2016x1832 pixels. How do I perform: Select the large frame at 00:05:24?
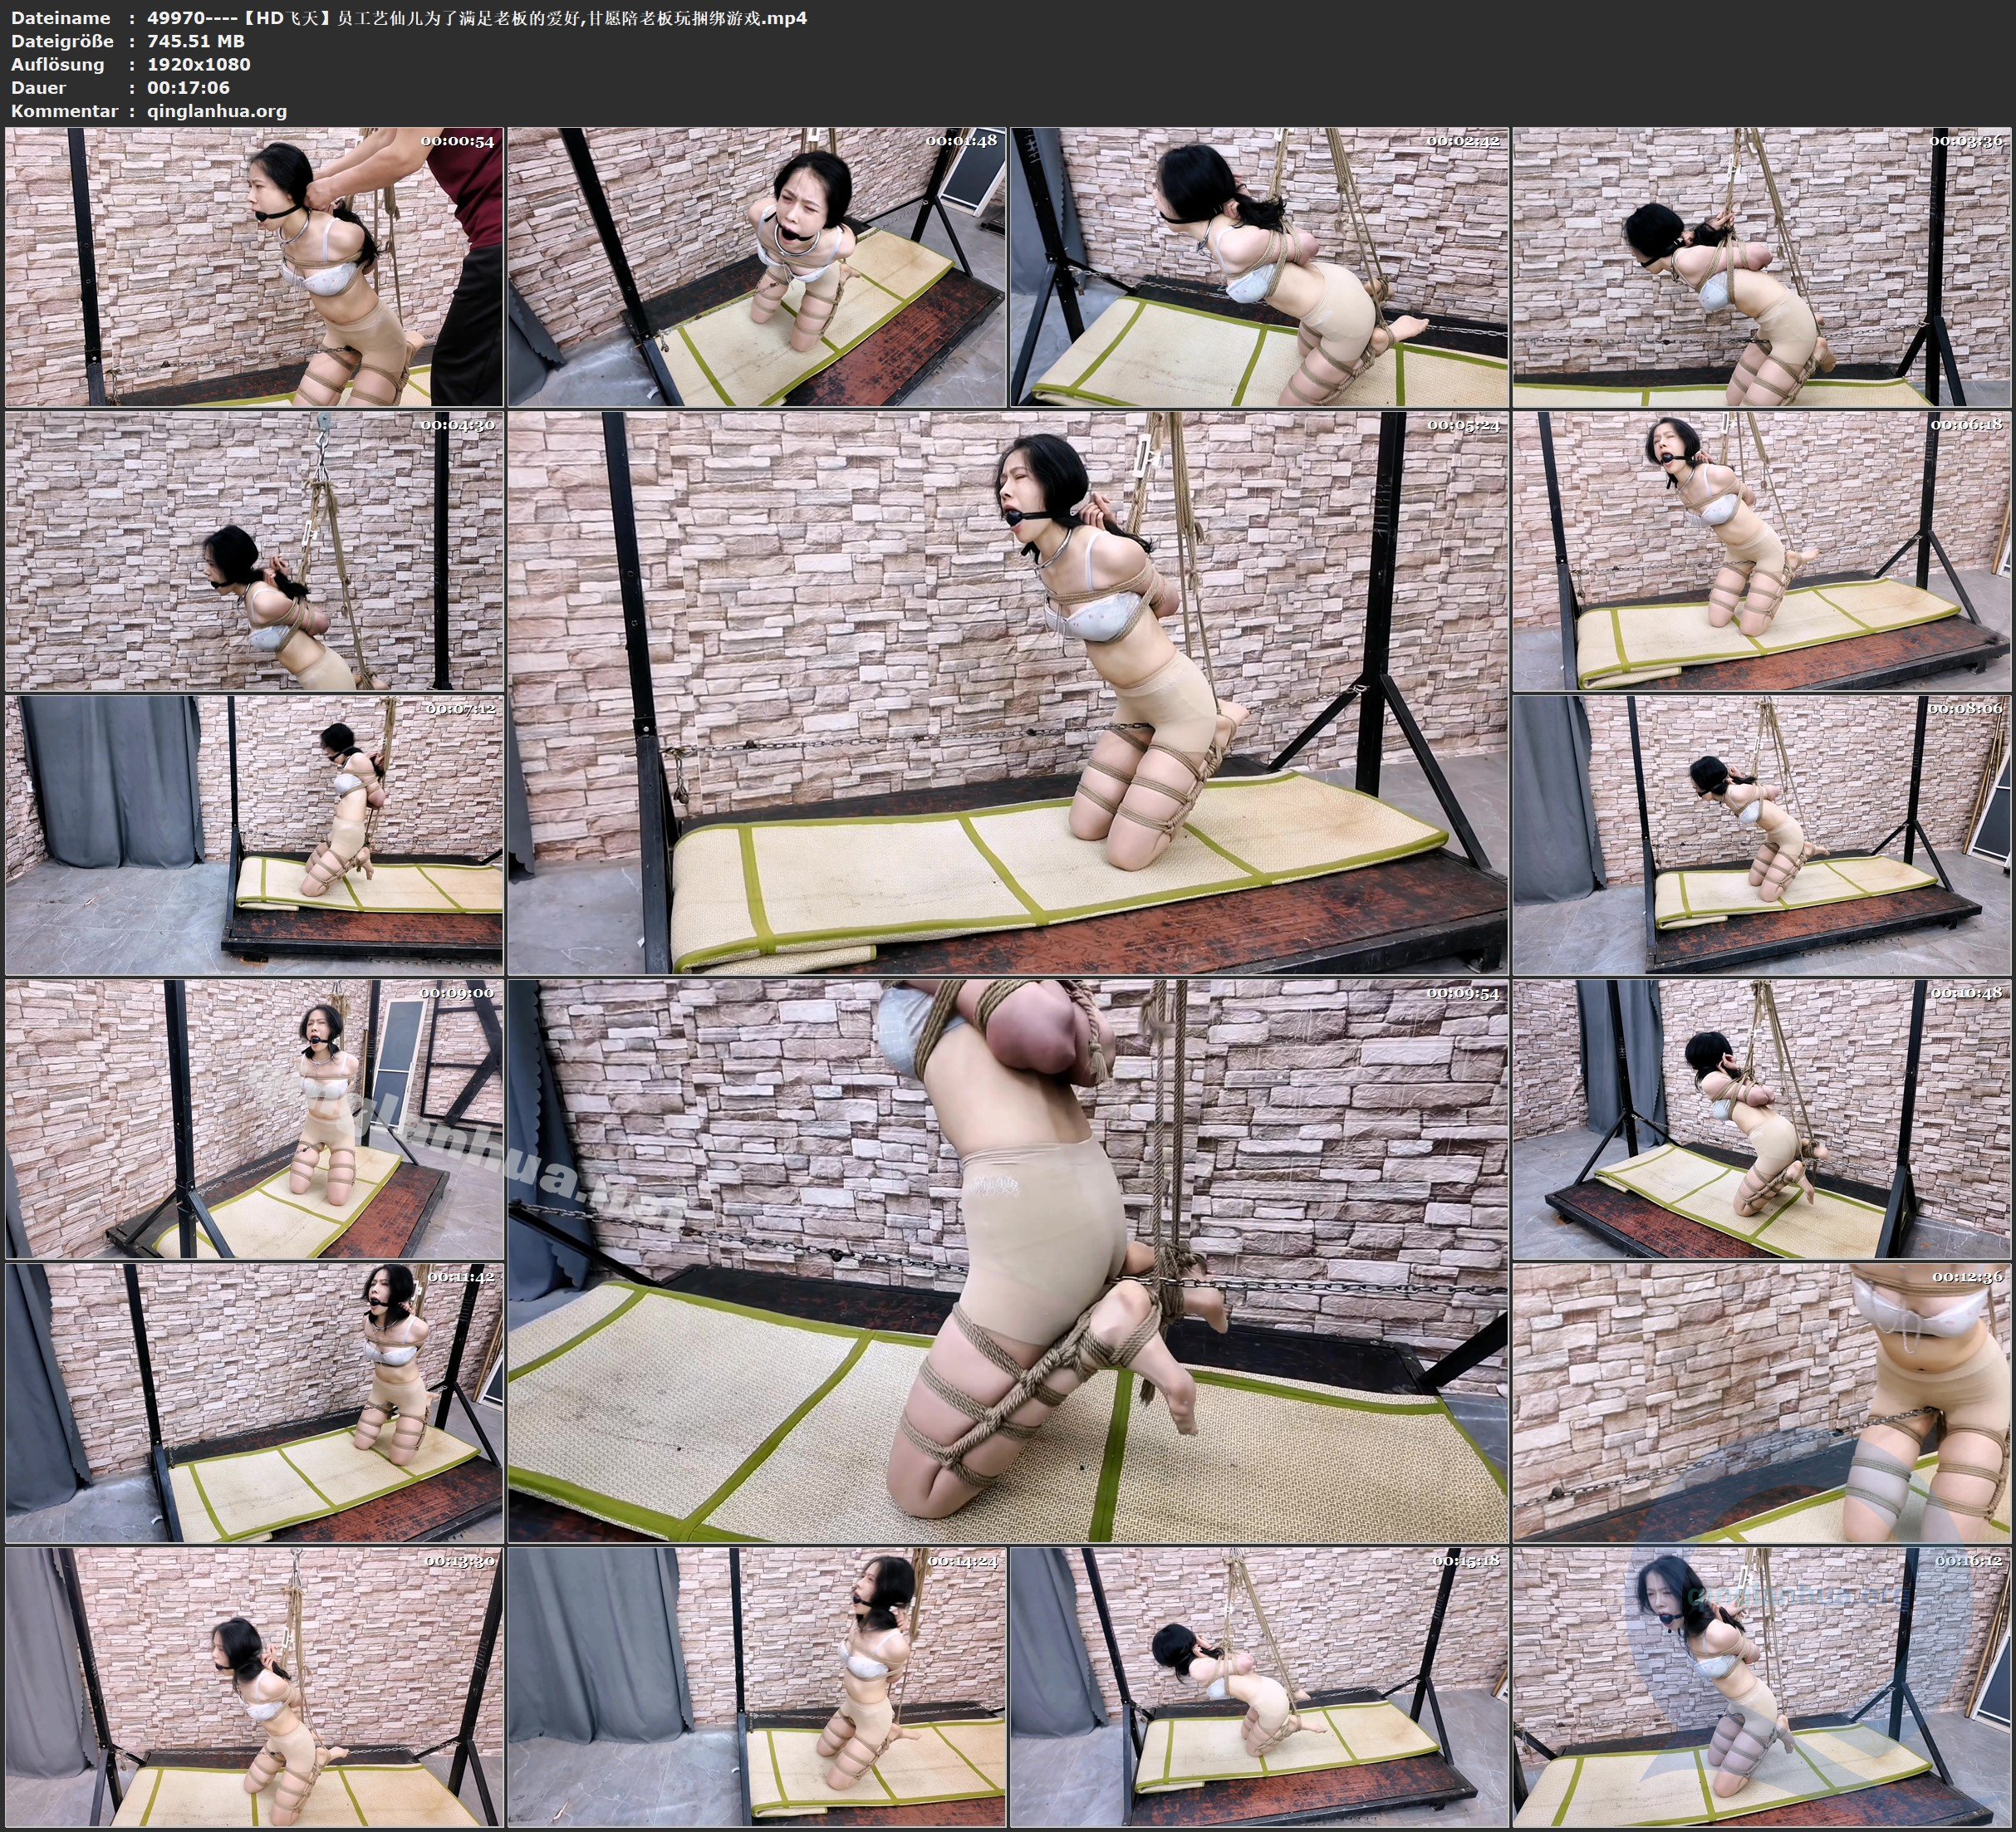click(x=1008, y=693)
